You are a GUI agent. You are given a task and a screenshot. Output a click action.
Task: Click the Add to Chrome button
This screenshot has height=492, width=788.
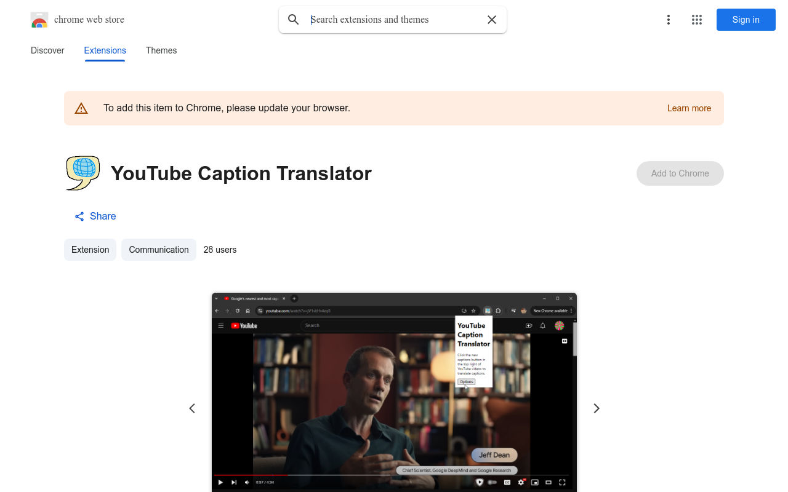(680, 173)
